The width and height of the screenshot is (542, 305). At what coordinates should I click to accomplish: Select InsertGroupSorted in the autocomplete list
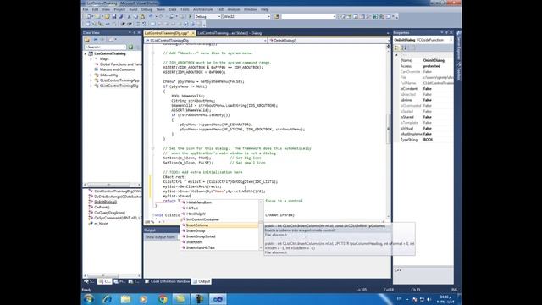point(219,236)
